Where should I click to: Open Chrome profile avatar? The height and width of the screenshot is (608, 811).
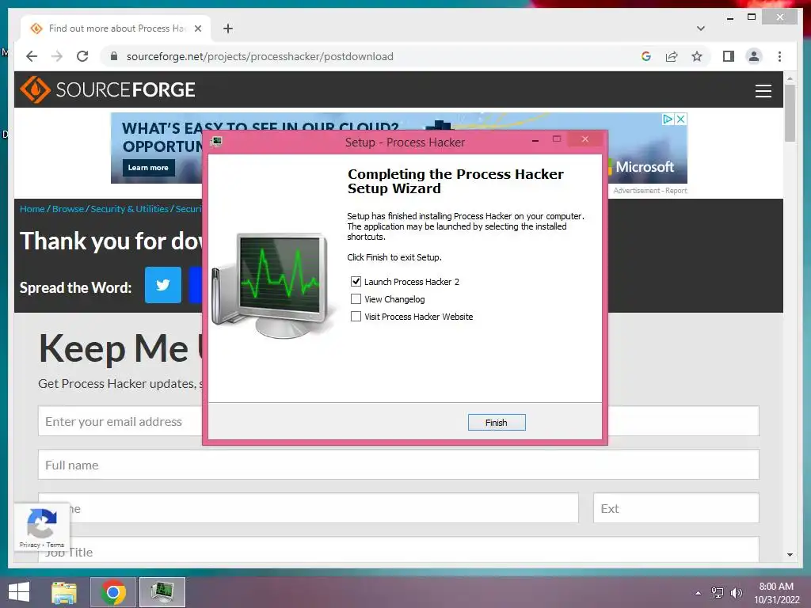[x=754, y=56]
